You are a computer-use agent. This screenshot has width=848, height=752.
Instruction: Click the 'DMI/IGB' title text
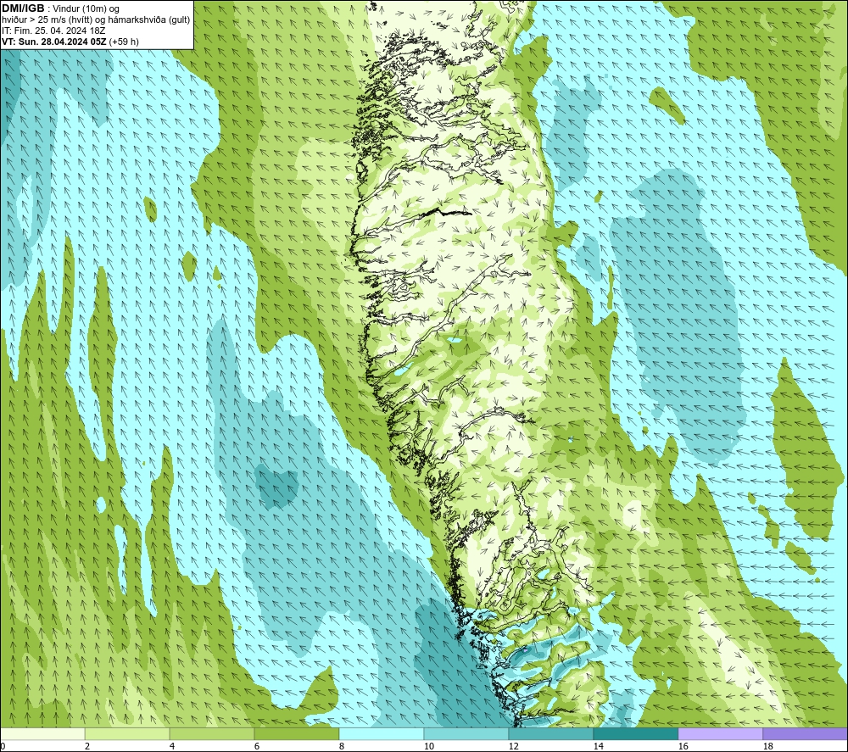click(23, 8)
